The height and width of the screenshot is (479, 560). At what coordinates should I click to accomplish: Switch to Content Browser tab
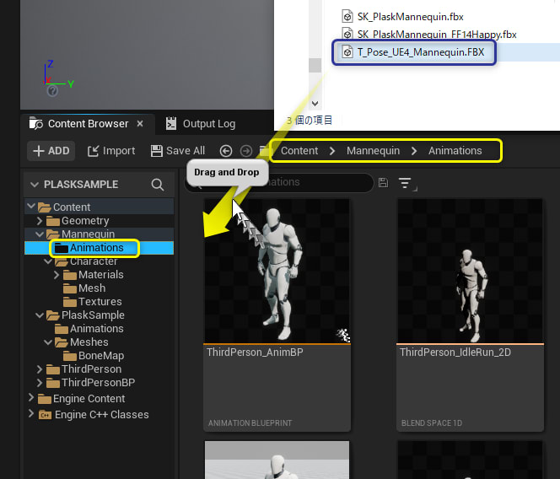click(88, 124)
